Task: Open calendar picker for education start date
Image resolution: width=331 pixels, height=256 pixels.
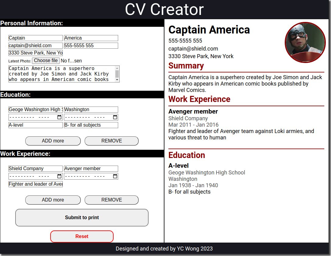Action: click(59, 117)
